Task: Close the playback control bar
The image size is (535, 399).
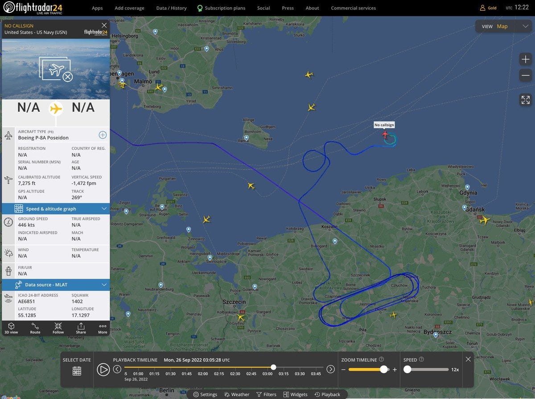Action: (468, 359)
